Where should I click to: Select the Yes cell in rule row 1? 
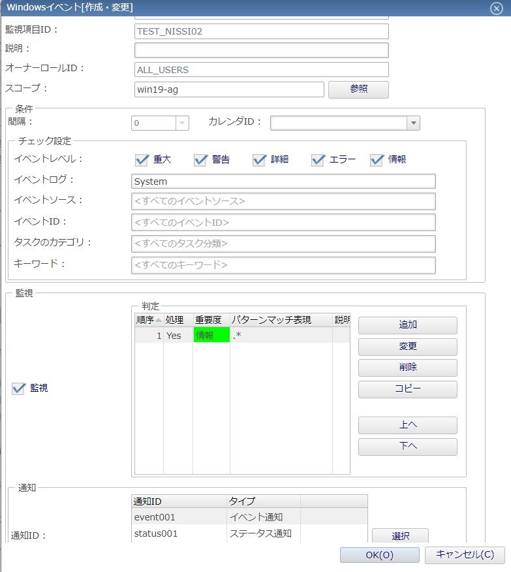(178, 335)
